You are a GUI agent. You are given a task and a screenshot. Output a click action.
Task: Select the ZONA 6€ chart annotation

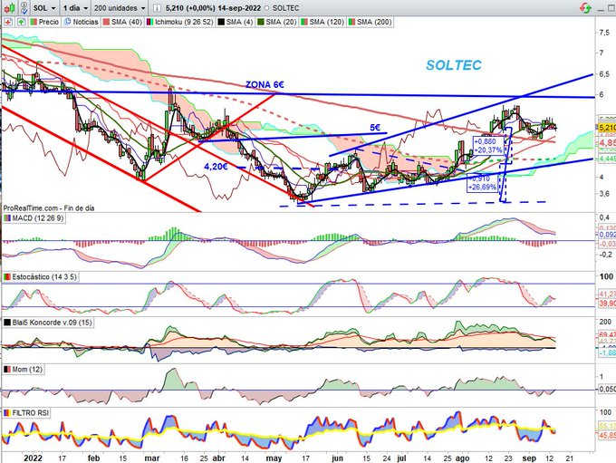tap(265, 84)
